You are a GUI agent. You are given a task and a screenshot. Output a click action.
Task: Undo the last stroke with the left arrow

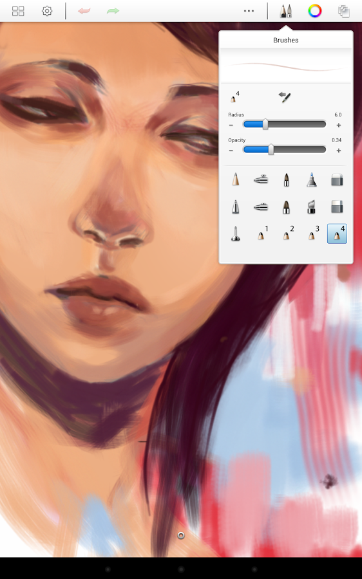pos(84,11)
